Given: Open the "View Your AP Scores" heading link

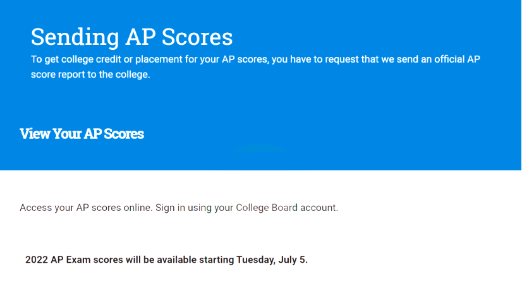Looking at the screenshot, I should 82,134.
